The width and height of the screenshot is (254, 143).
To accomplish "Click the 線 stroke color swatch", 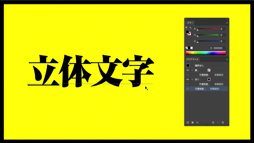I will click(x=209, y=70).
